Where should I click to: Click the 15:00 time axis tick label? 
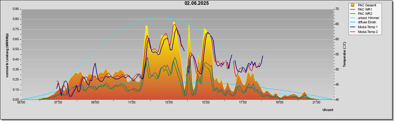pos(206,102)
